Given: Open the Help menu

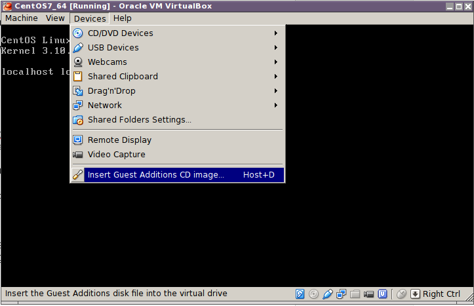Looking at the screenshot, I should tap(123, 18).
